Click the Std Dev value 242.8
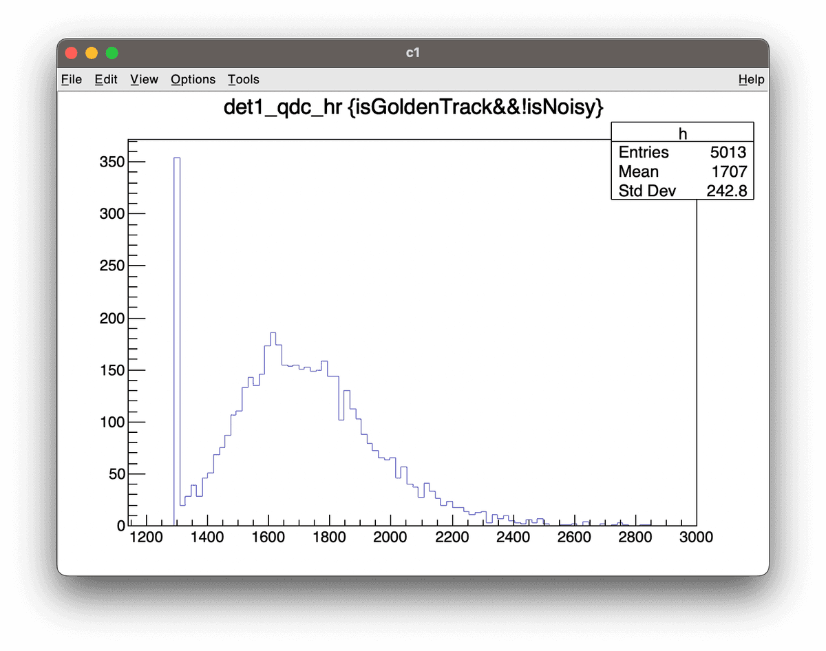Screen dimensions: 826x651 (726, 191)
